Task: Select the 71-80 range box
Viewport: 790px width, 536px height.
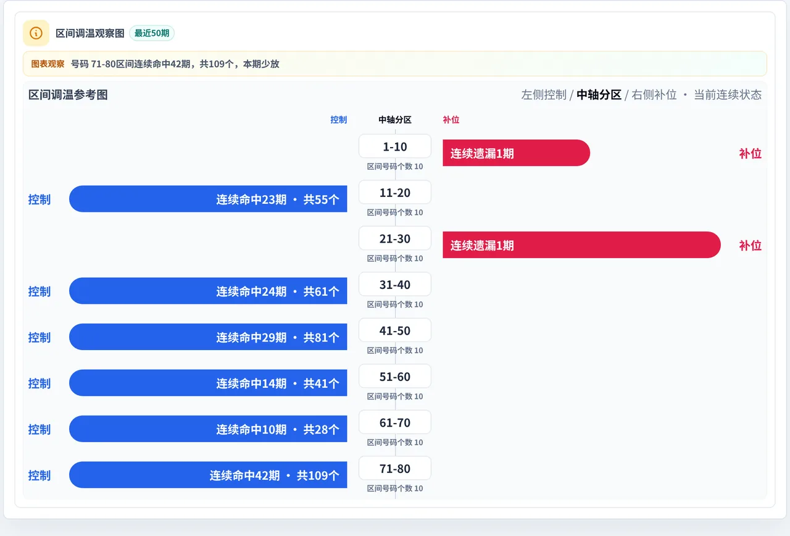Action: [395, 469]
